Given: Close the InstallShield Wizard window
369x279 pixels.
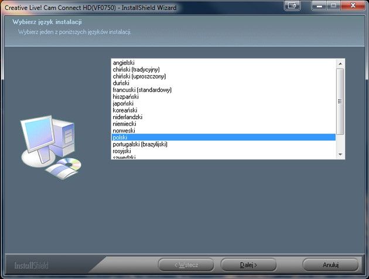Looking at the screenshot, I should (x=353, y=5).
